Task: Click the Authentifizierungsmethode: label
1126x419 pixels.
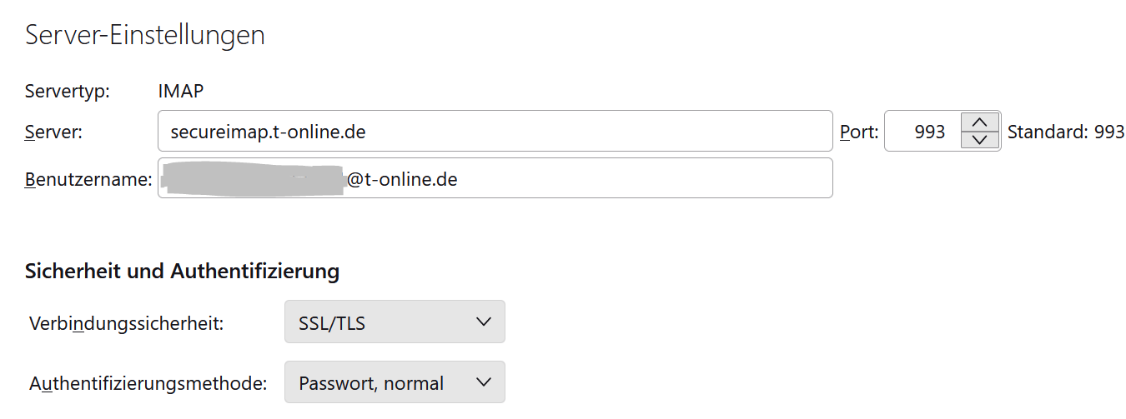Action: point(148,383)
